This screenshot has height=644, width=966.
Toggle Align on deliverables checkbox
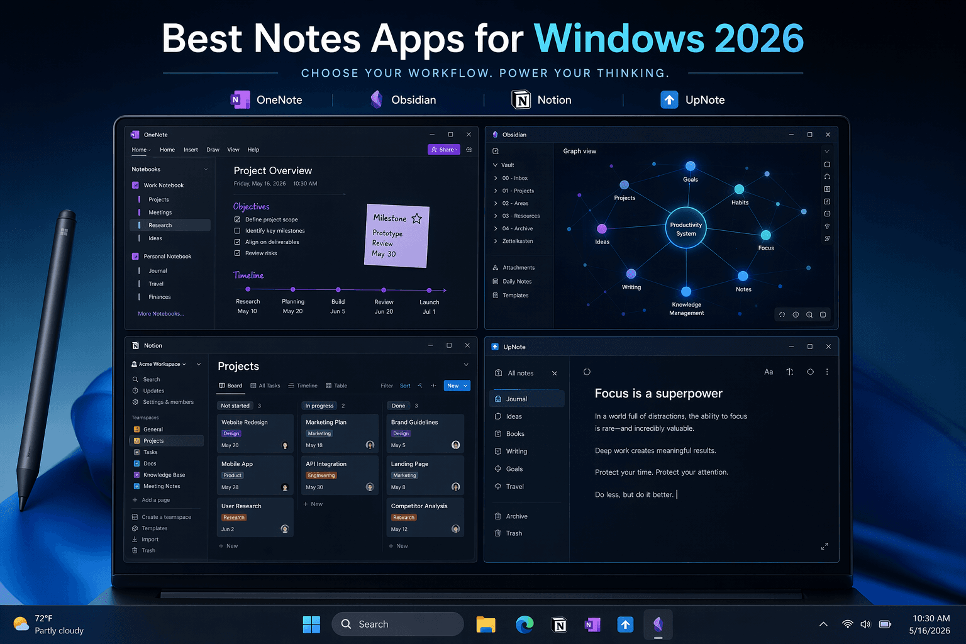[237, 241]
